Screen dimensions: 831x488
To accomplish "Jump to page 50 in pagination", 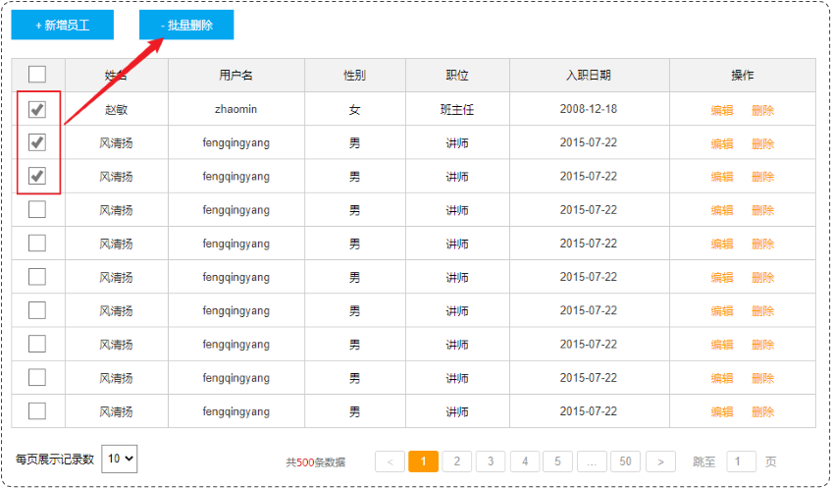I will tap(625, 461).
